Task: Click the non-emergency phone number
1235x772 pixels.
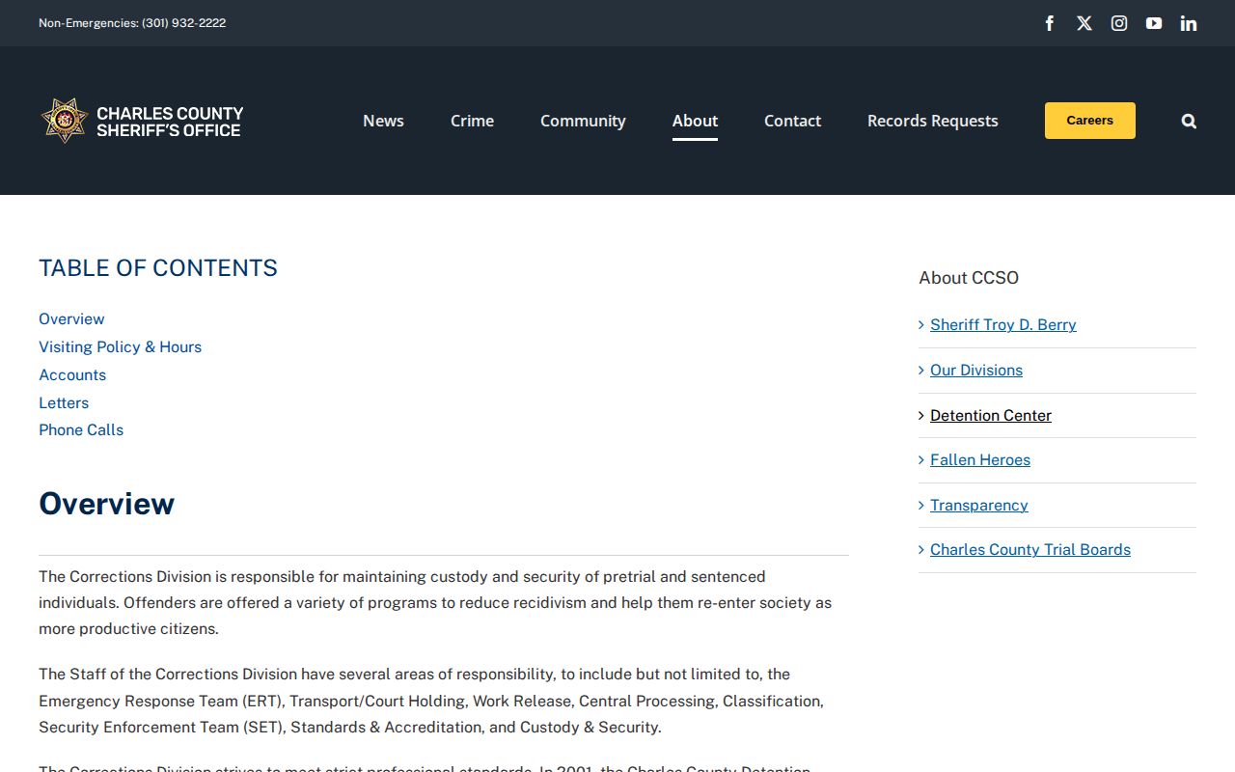Action: [183, 23]
